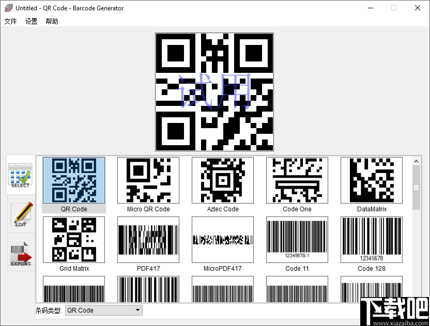This screenshot has height=326, width=430.
Task: Click the QR code preview image
Action: pos(214,92)
